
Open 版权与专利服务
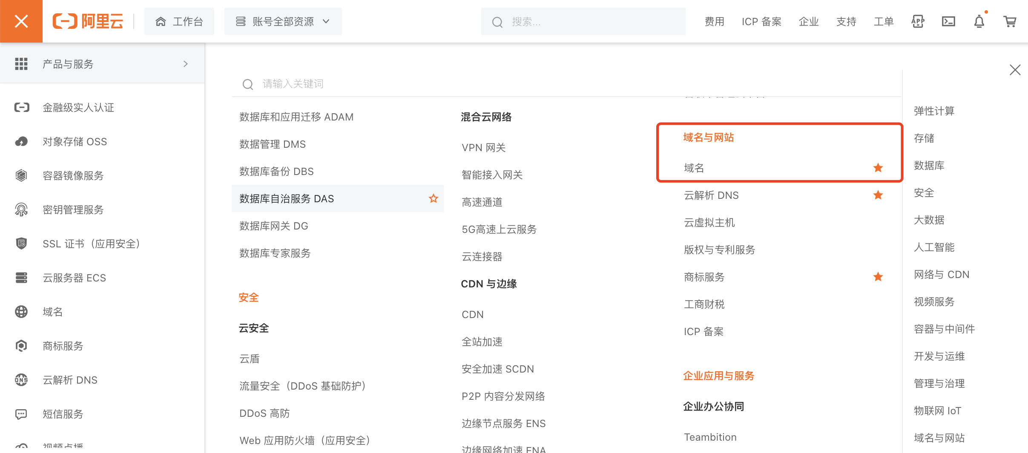720,249
